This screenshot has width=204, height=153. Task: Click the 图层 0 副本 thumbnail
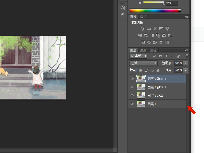click(x=141, y=95)
